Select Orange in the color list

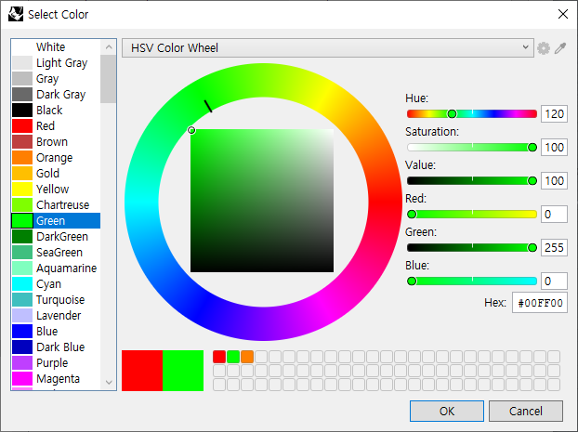click(x=56, y=158)
